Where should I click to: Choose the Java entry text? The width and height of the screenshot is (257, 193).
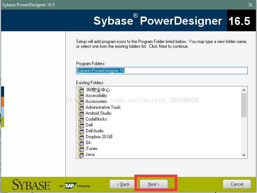[x=90, y=154]
